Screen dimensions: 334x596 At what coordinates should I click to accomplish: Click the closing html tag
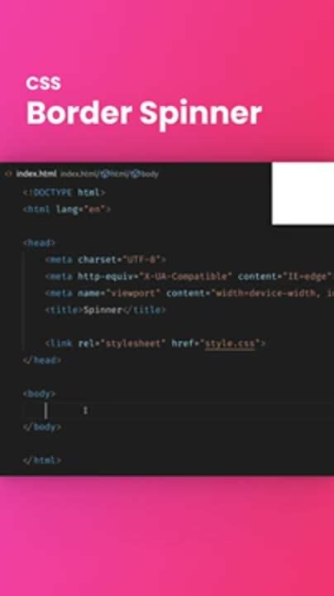41,460
